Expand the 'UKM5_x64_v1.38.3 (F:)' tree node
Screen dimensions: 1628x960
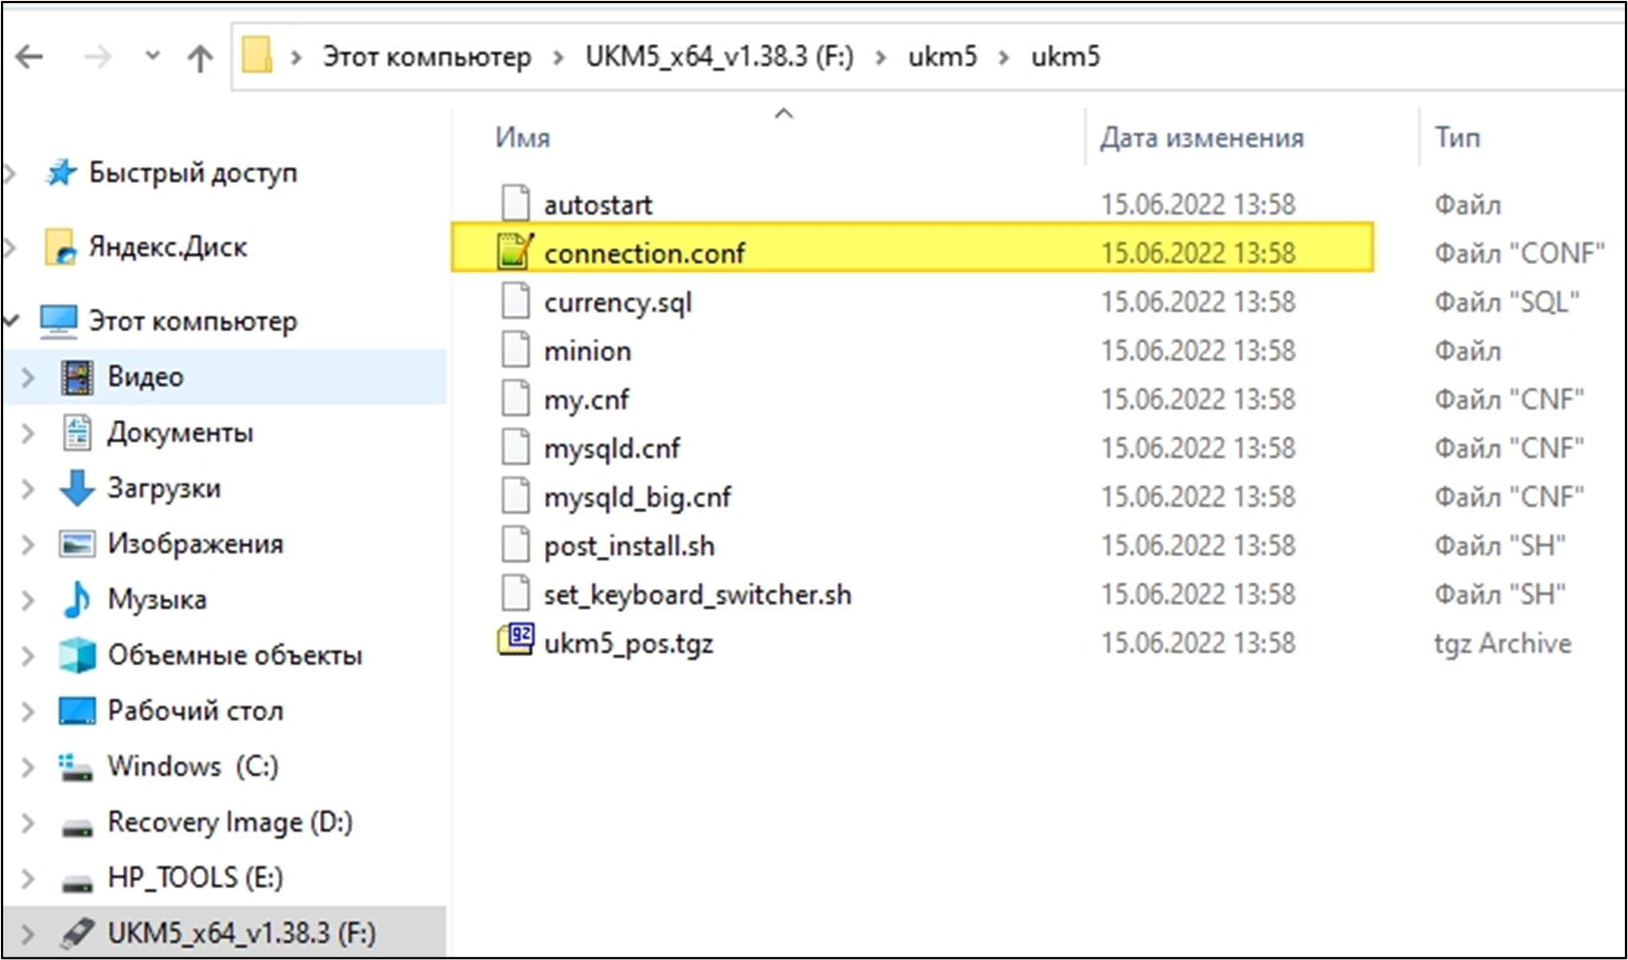(x=27, y=933)
